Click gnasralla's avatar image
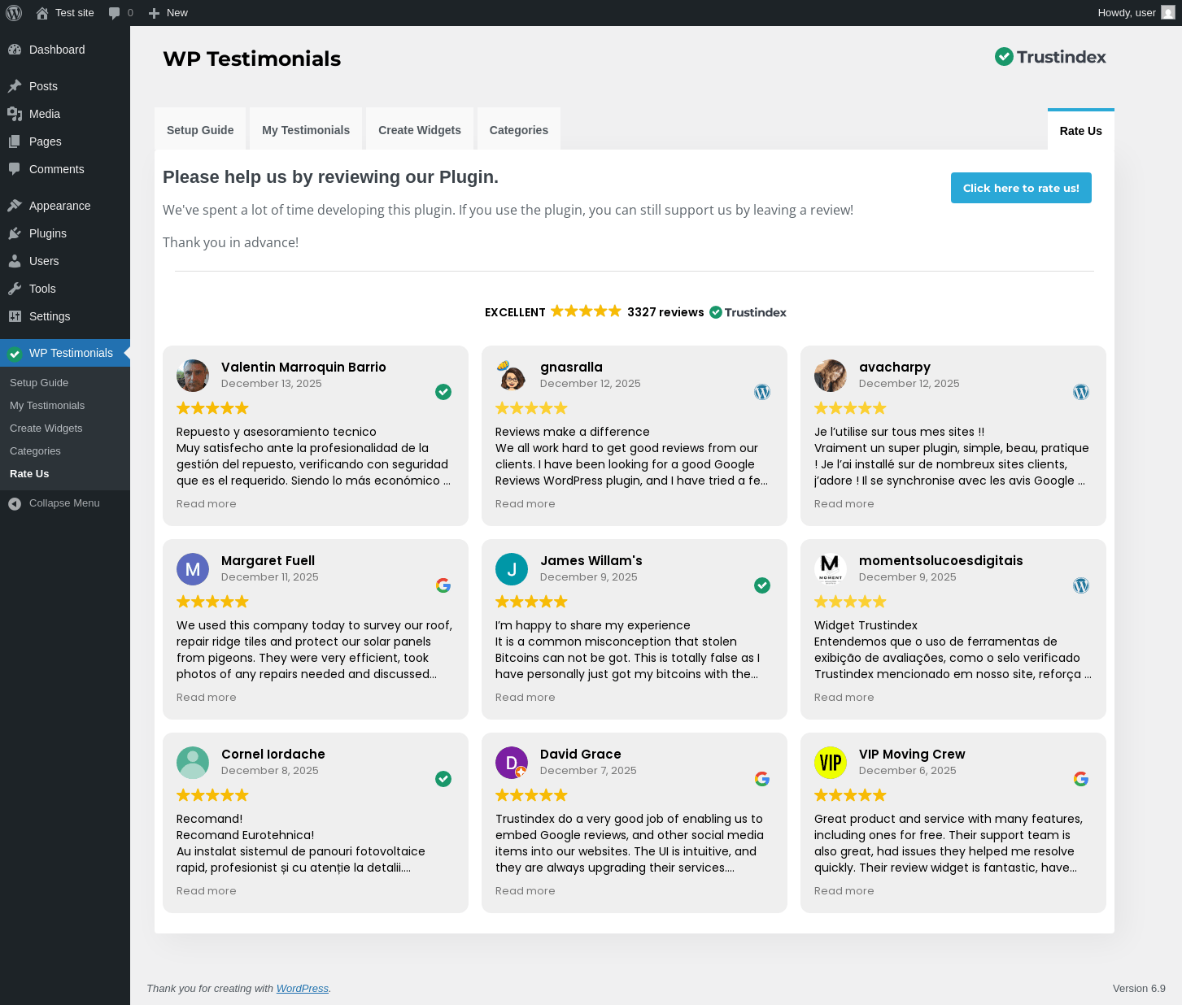The width and height of the screenshot is (1182, 1005). (x=512, y=376)
